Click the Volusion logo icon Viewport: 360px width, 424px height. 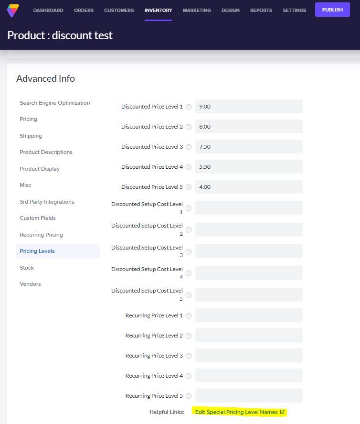pyautogui.click(x=13, y=10)
